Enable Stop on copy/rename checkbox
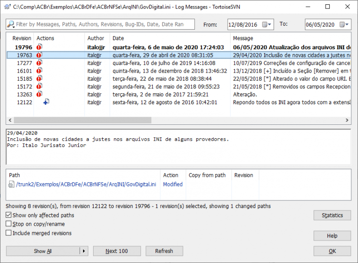Viewport: 358px width, 263px height. (x=9, y=224)
